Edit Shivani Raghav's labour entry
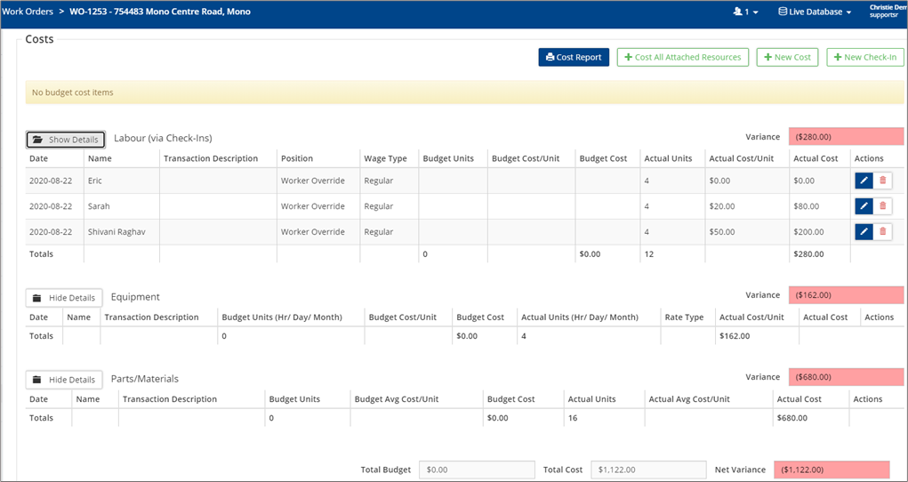Viewport: 908px width, 482px height. [x=864, y=232]
